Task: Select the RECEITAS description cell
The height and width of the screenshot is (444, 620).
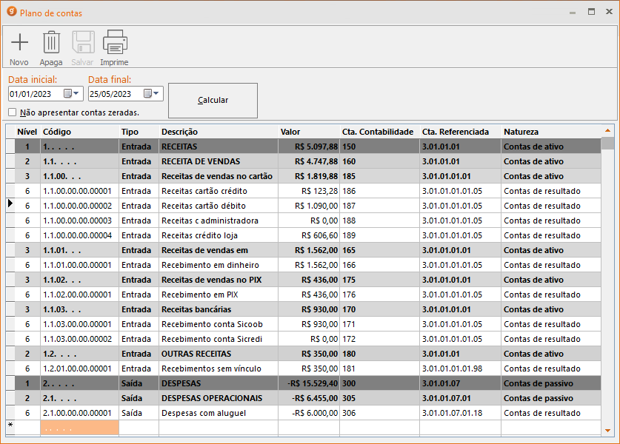Action: coord(219,147)
